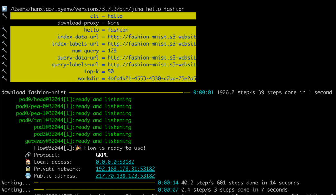Click the globe icon beside Public address
This screenshot has height=195, width=336.
[x=28, y=176]
